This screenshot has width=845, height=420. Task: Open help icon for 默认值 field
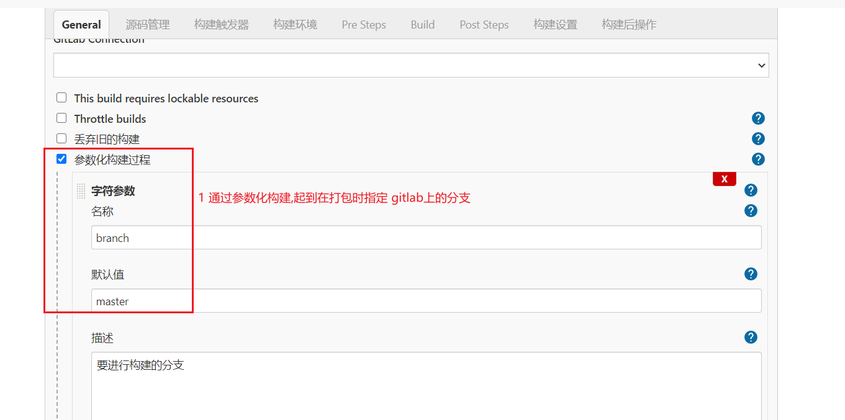751,274
